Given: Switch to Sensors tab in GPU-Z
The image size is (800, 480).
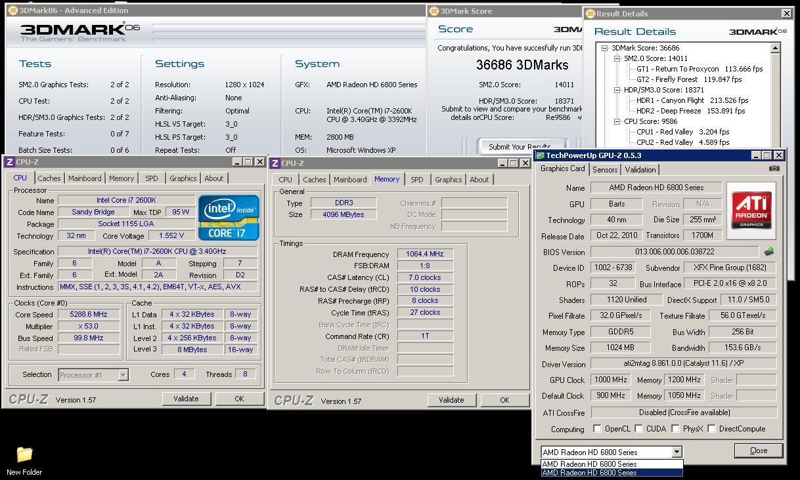Looking at the screenshot, I should [x=605, y=169].
